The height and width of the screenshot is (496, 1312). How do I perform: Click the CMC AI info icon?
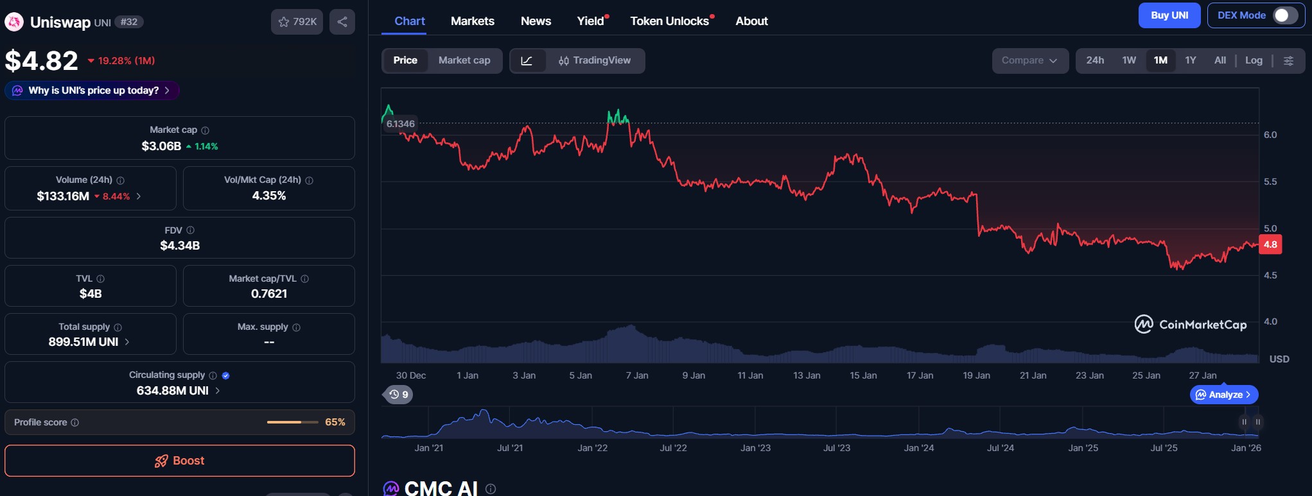pyautogui.click(x=491, y=489)
